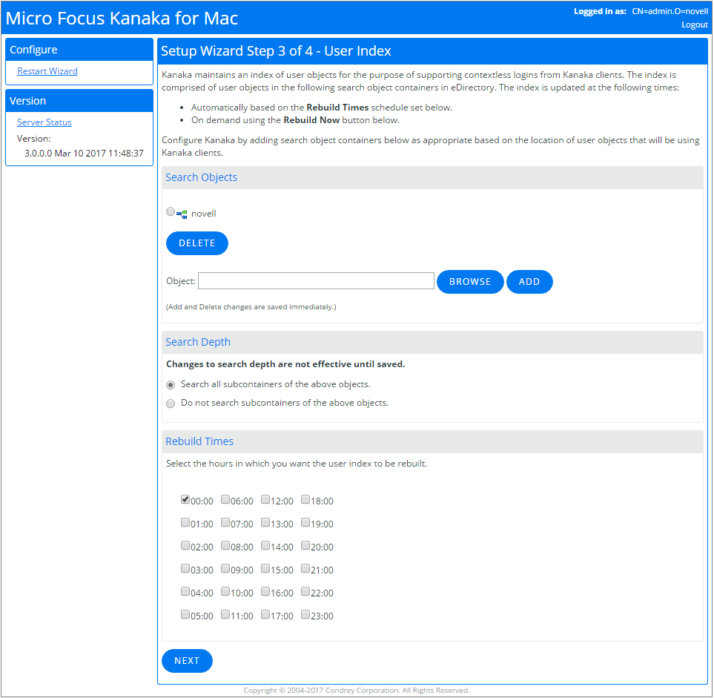Enable the 06:00 rebuild time

click(225, 499)
